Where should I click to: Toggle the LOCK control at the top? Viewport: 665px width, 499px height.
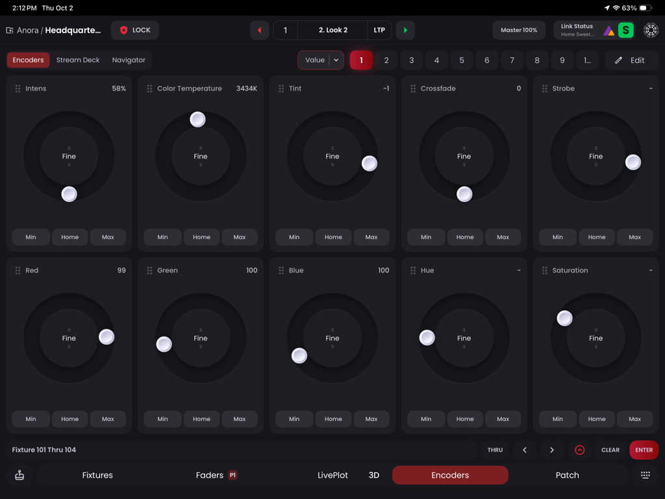(x=134, y=30)
